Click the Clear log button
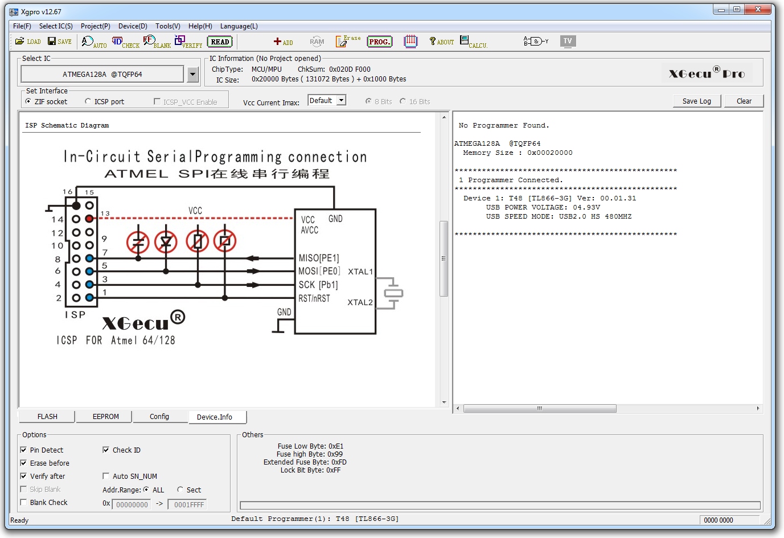 (x=744, y=101)
